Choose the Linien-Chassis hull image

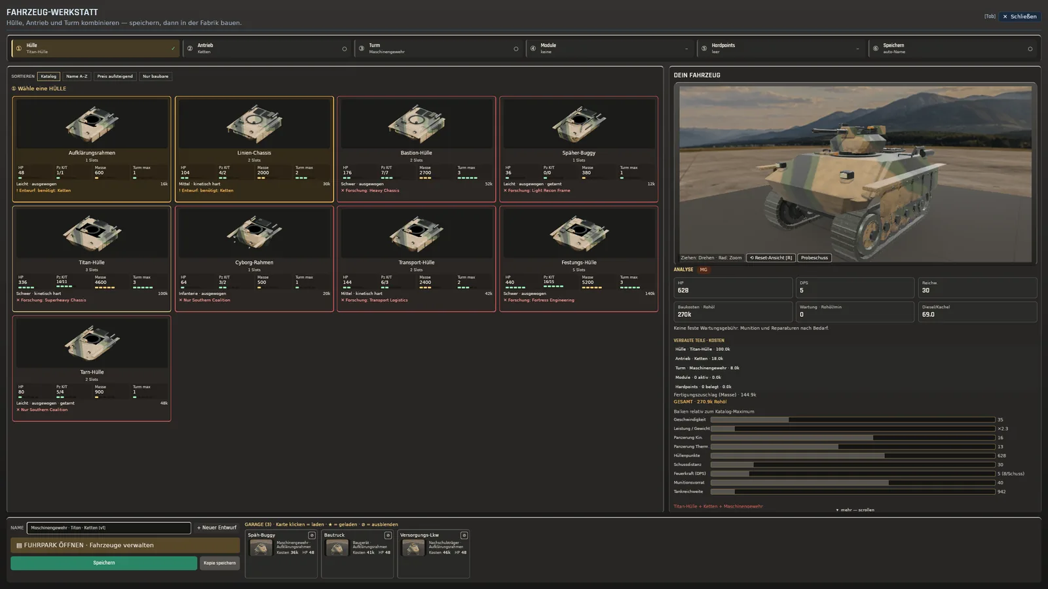(254, 124)
